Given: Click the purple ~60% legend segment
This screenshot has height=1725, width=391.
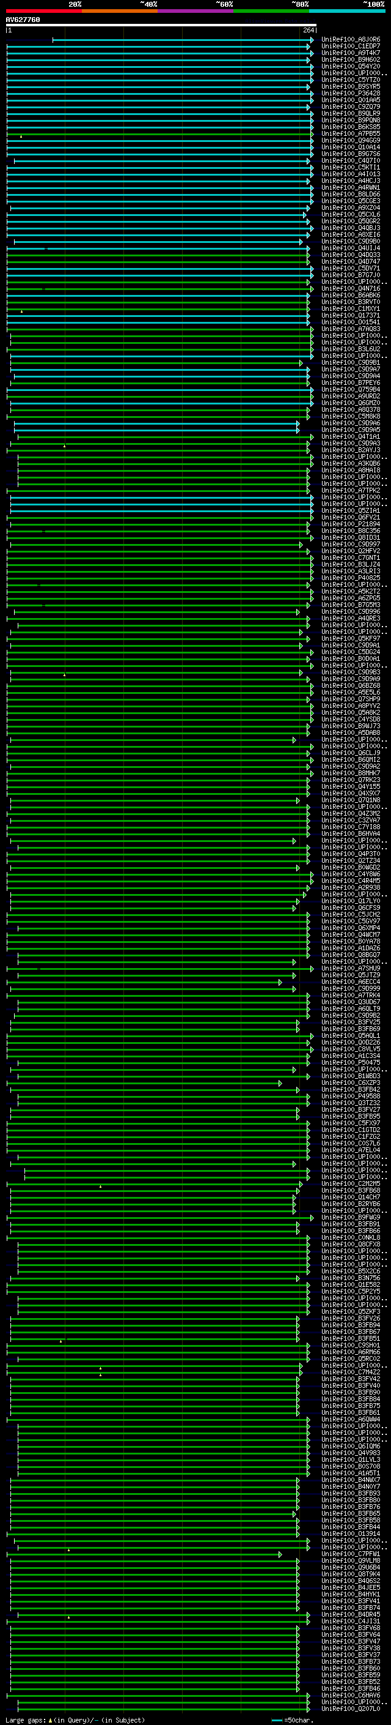Looking at the screenshot, I should click(196, 11).
